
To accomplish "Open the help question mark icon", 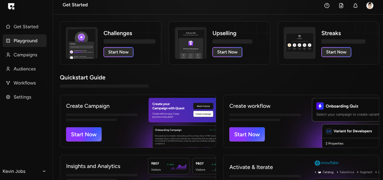I will (327, 6).
